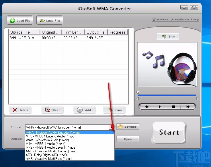Viewport: 211px width, 167px height.
Task: Click the stop playback control
Action: (x=174, y=107)
